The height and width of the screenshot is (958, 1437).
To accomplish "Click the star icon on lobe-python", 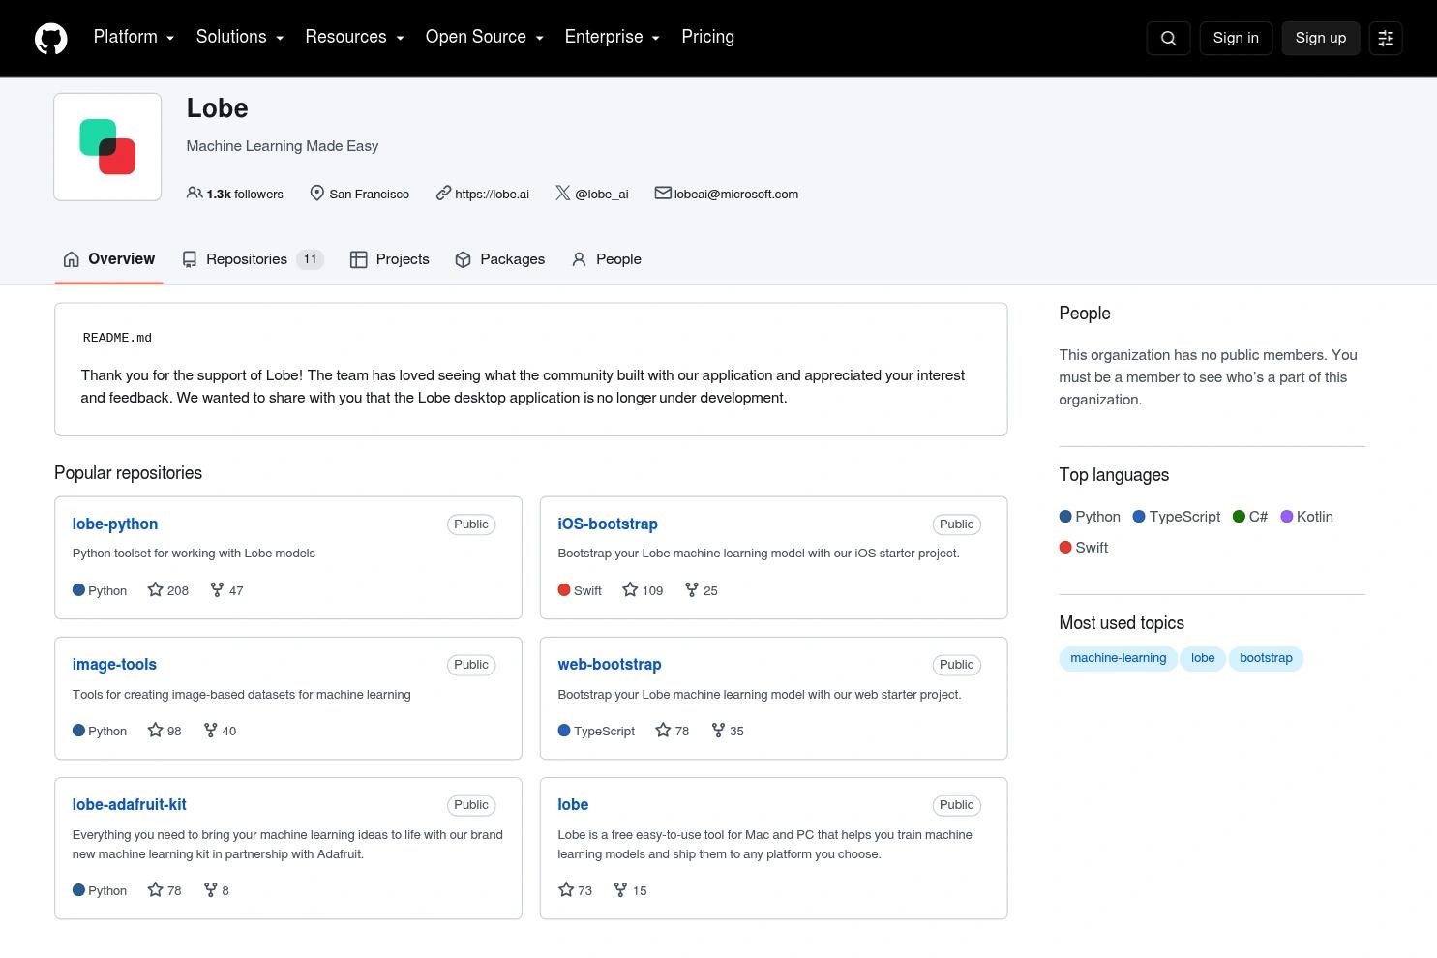I will pyautogui.click(x=155, y=589).
